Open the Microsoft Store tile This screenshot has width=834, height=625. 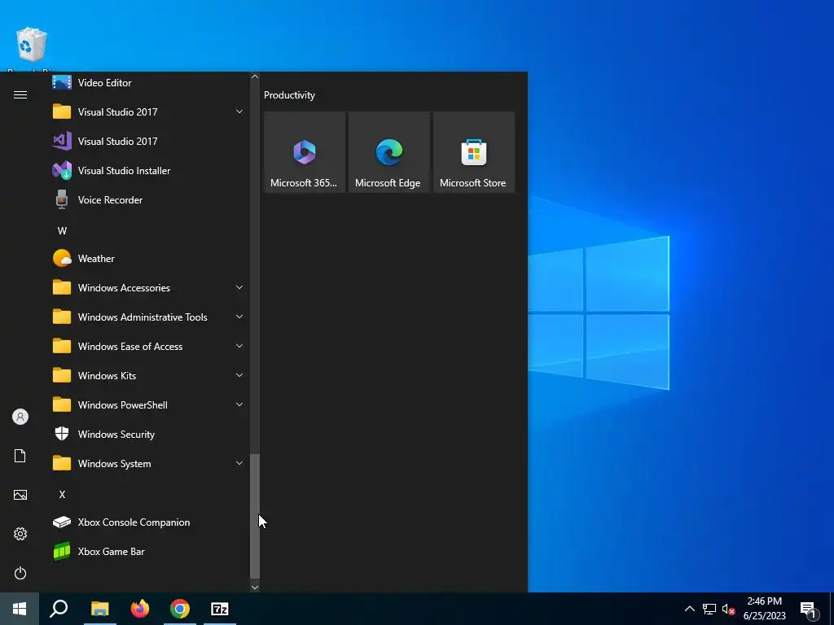[x=474, y=152]
